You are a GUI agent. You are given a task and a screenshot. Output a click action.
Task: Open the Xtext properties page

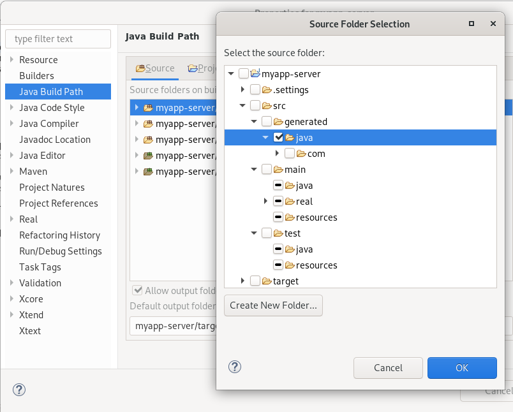pyautogui.click(x=30, y=330)
